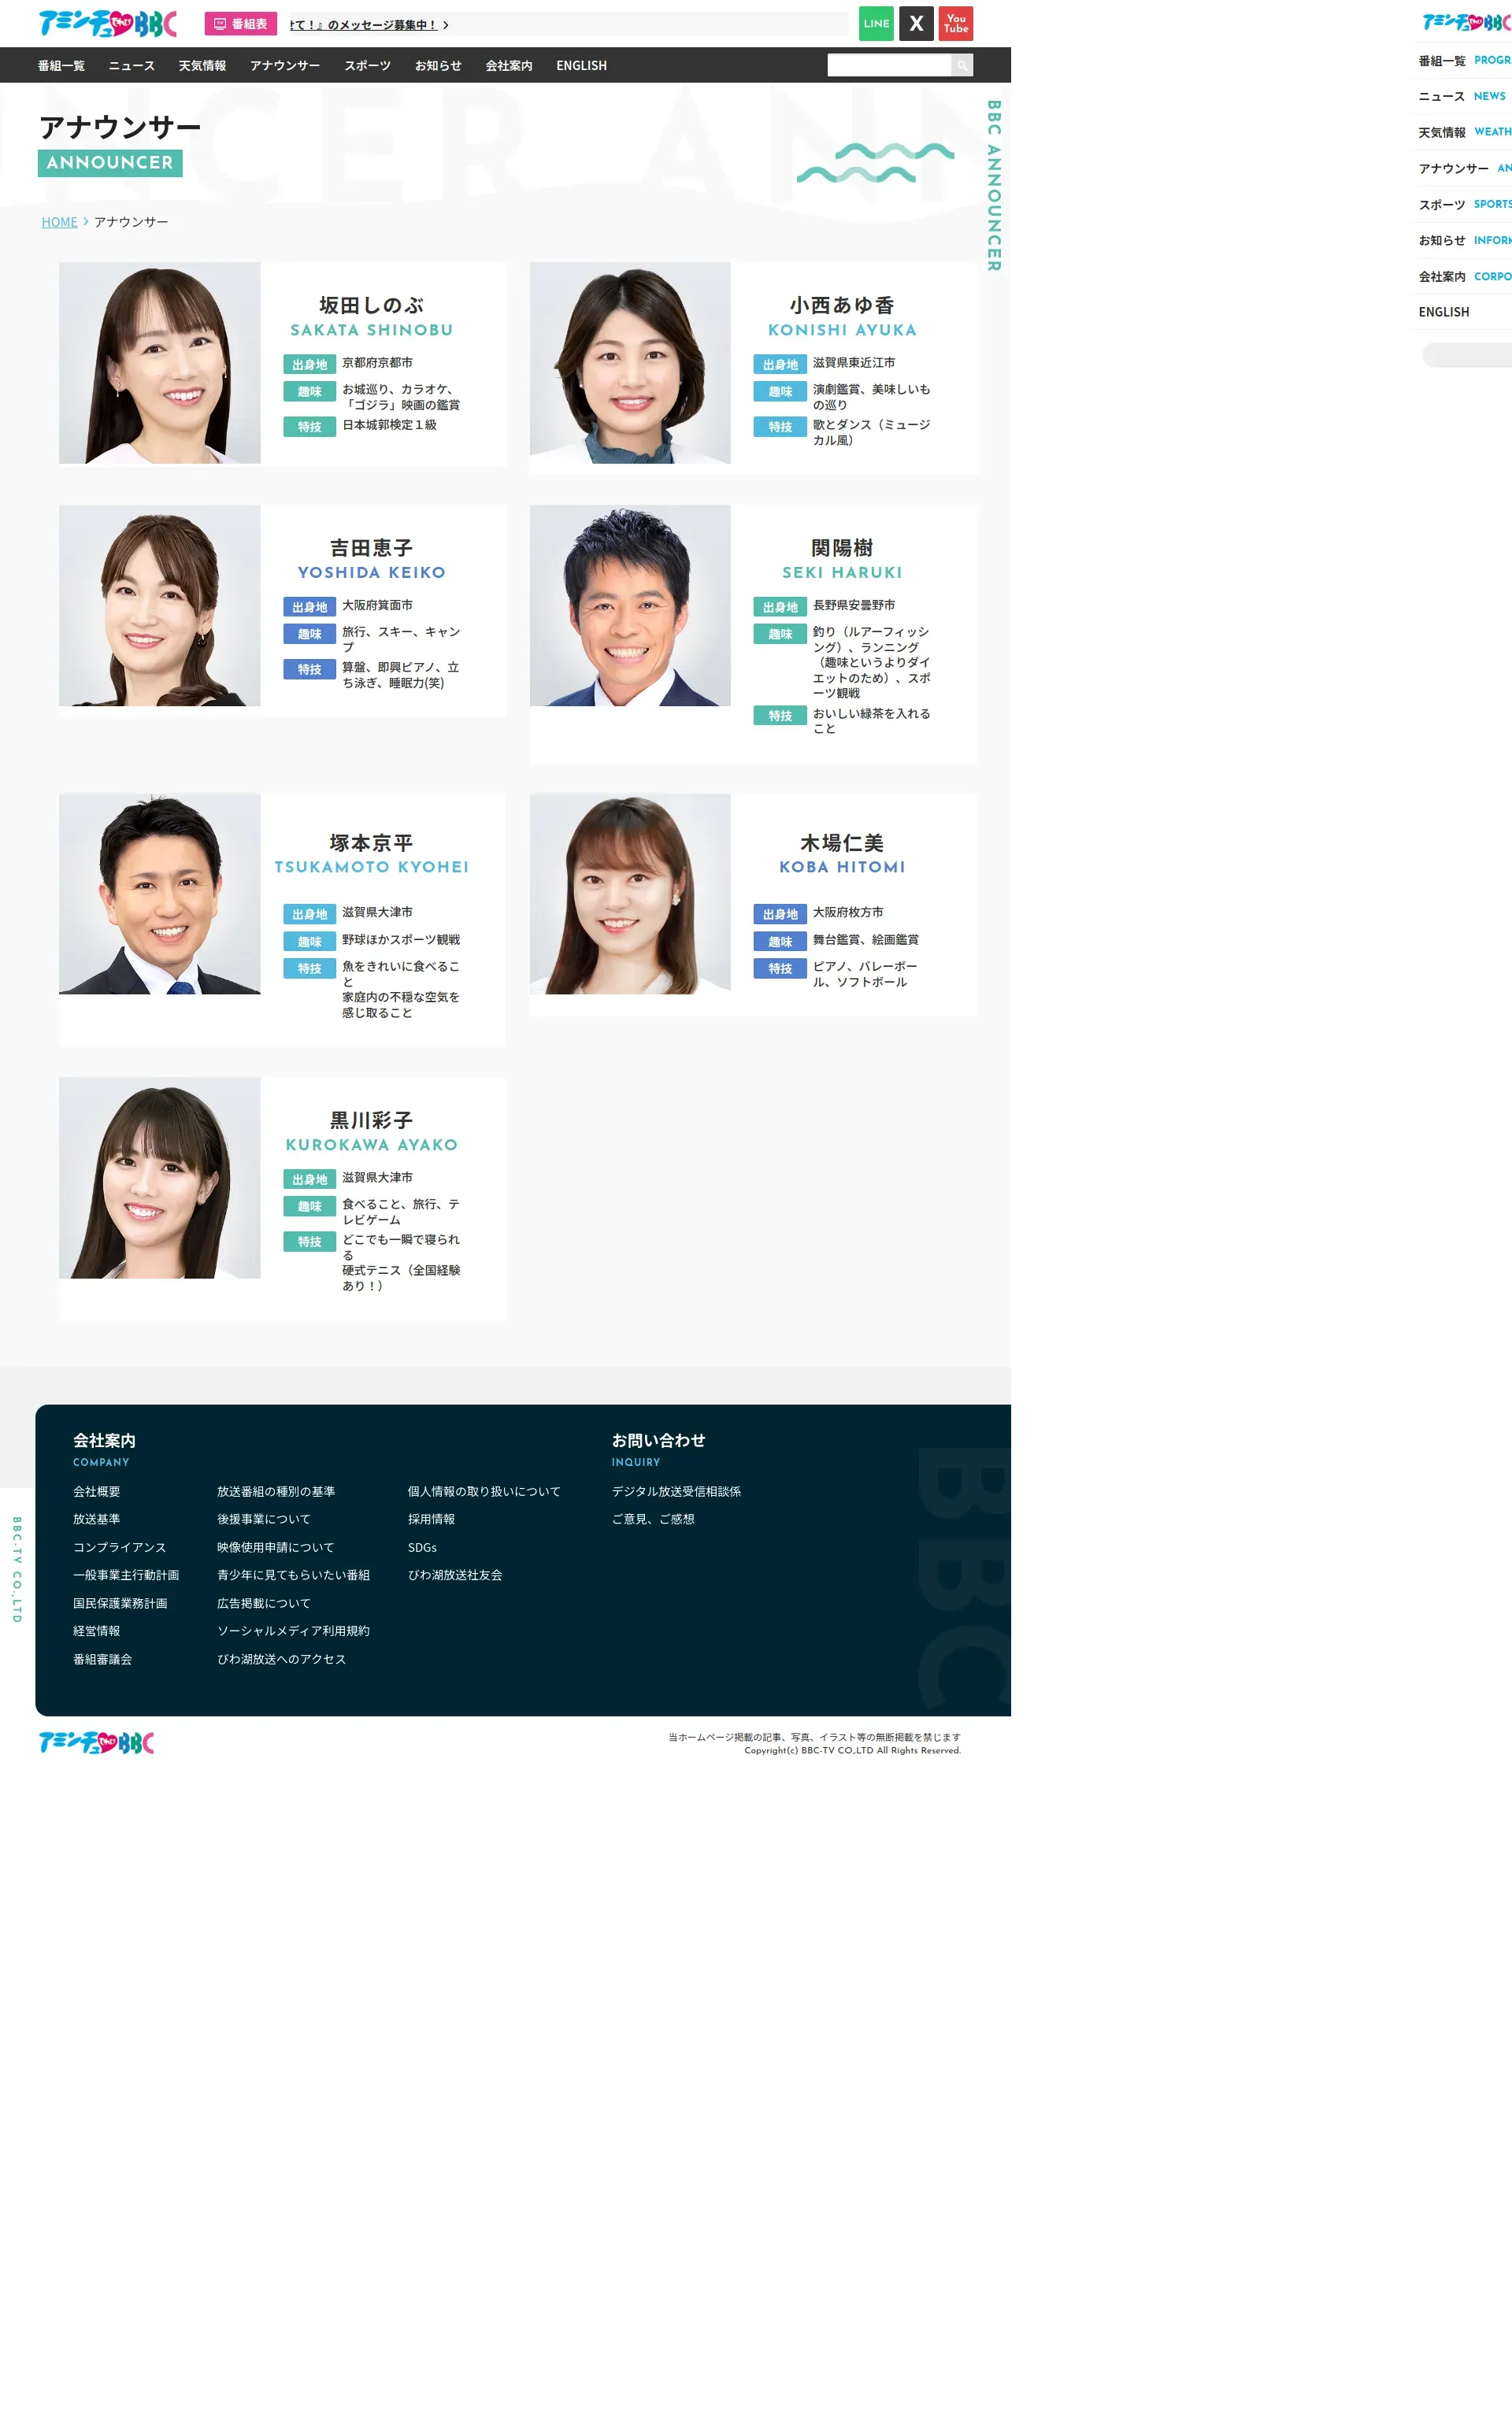The width and height of the screenshot is (1512, 2436).
Task: Open the X social media icon
Action: point(915,23)
